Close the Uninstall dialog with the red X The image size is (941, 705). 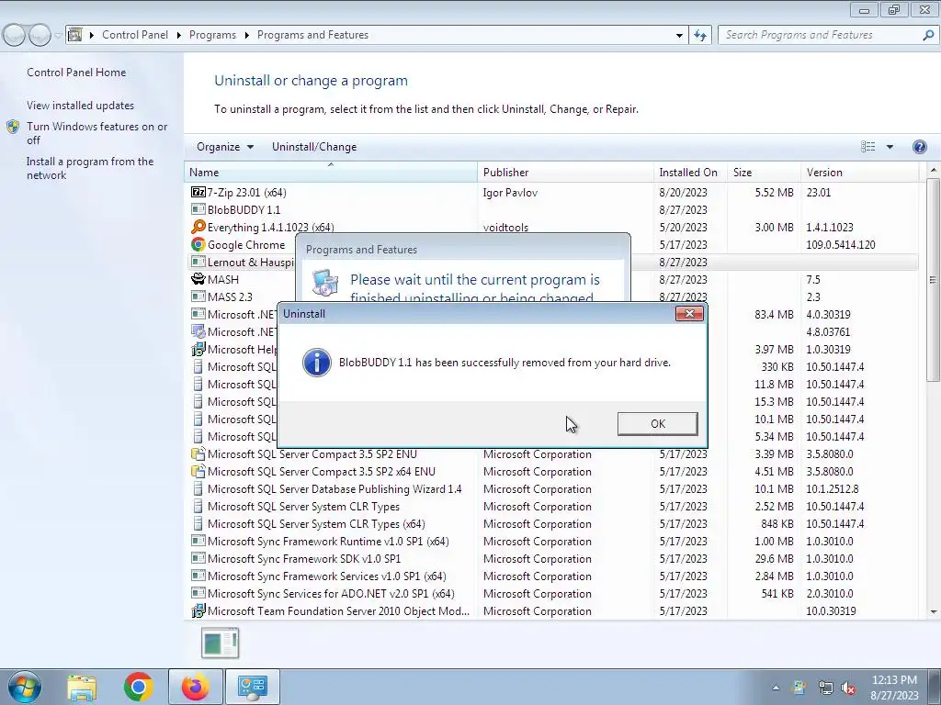point(689,313)
